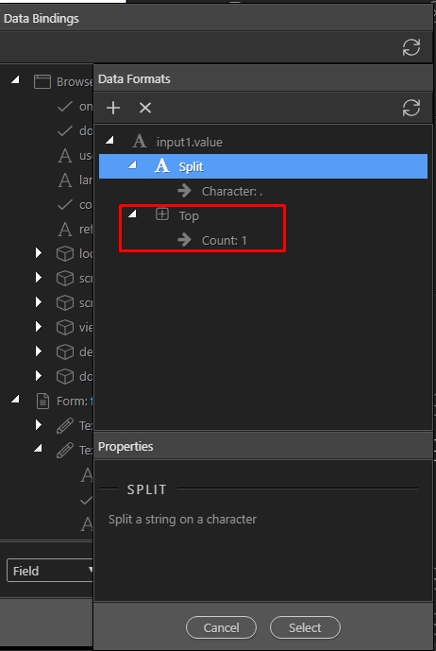Image resolution: width=436 pixels, height=651 pixels.
Task: Select the Character: . parameter row
Action: point(231,192)
